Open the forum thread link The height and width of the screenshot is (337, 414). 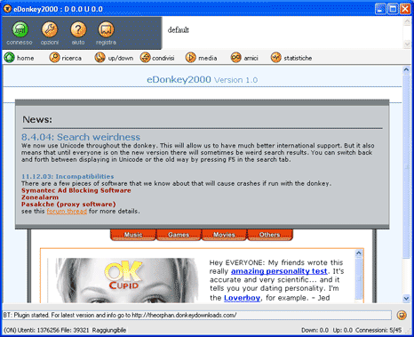point(67,212)
